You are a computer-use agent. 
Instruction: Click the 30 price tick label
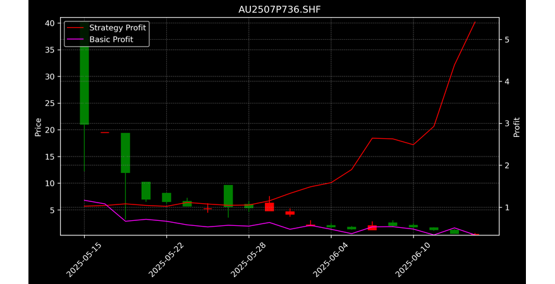[x=50, y=76]
